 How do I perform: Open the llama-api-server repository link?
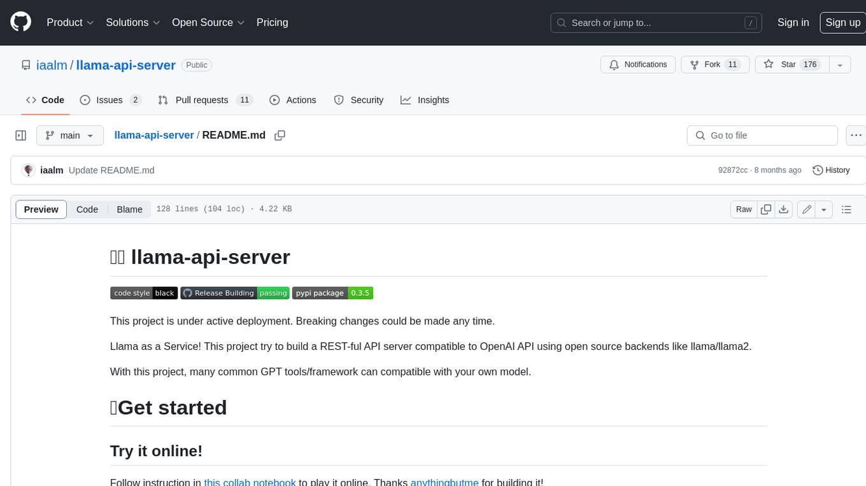125,65
